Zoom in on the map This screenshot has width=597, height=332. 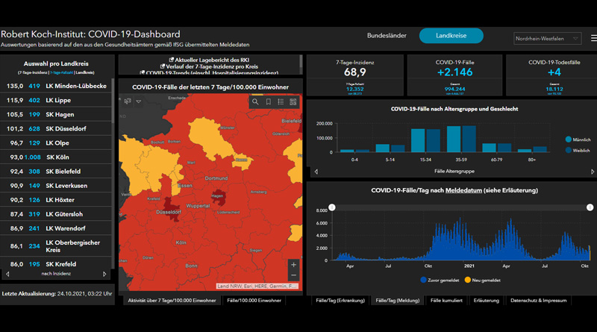[293, 265]
